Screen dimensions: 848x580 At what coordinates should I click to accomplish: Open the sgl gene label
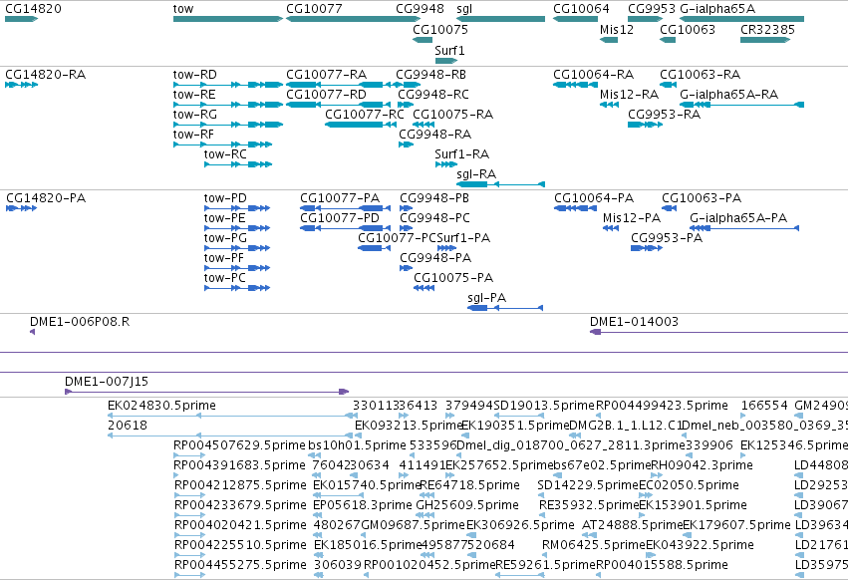(x=464, y=9)
